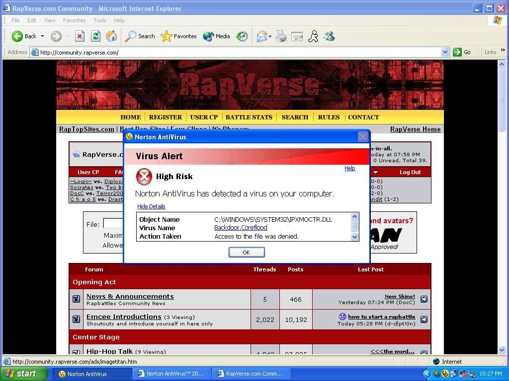Click the Hide Details link in Virus Alert
Image resolution: width=509 pixels, height=381 pixels.
click(x=151, y=206)
